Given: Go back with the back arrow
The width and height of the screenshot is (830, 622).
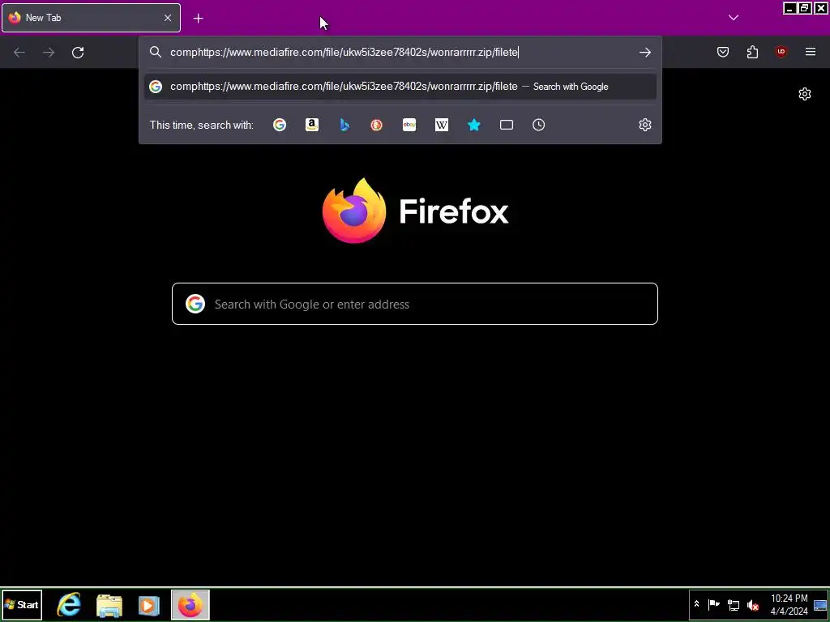Looking at the screenshot, I should (x=19, y=53).
